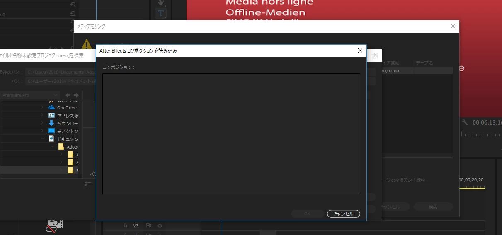Go back in the file search browser

tap(68, 95)
